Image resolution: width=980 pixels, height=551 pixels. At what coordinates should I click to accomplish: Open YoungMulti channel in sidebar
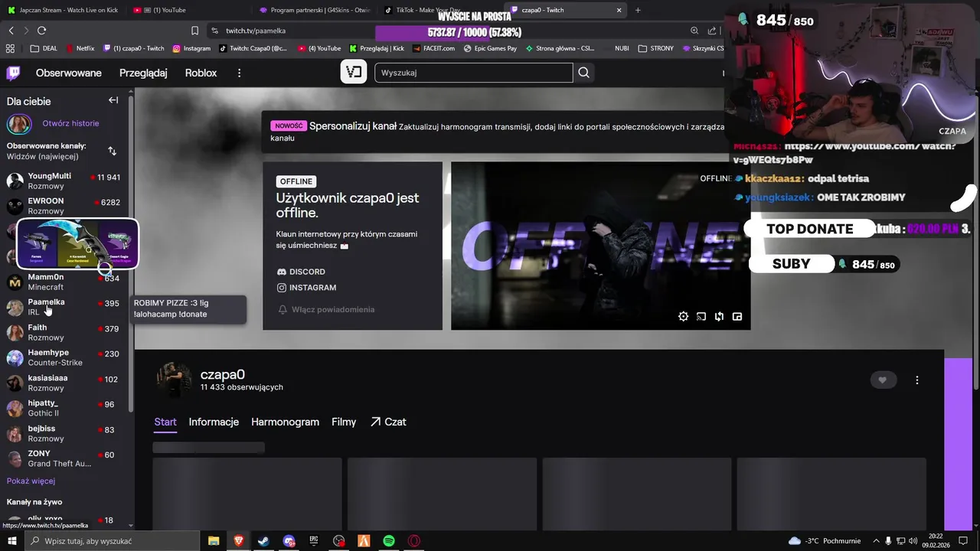65,181
